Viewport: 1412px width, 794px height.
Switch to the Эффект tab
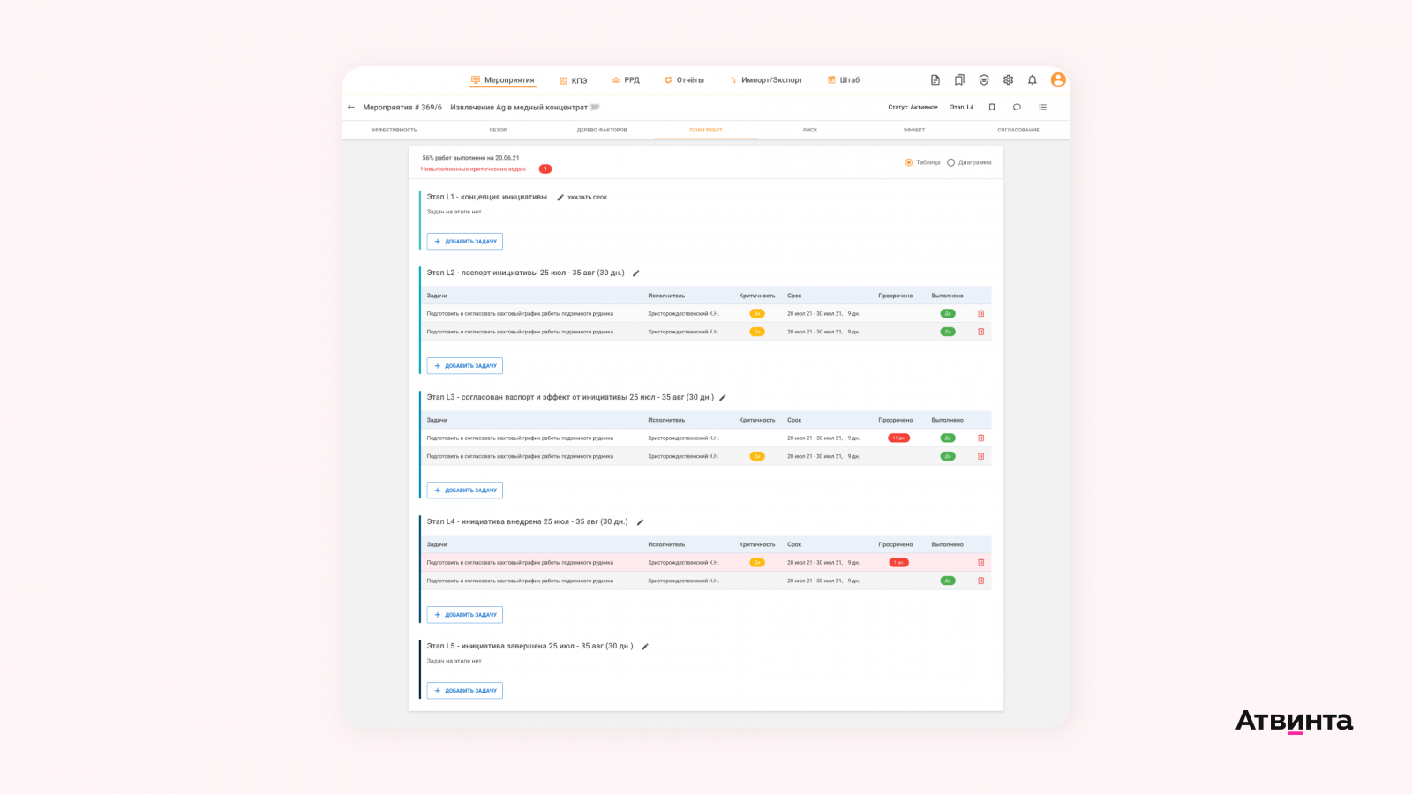(914, 131)
